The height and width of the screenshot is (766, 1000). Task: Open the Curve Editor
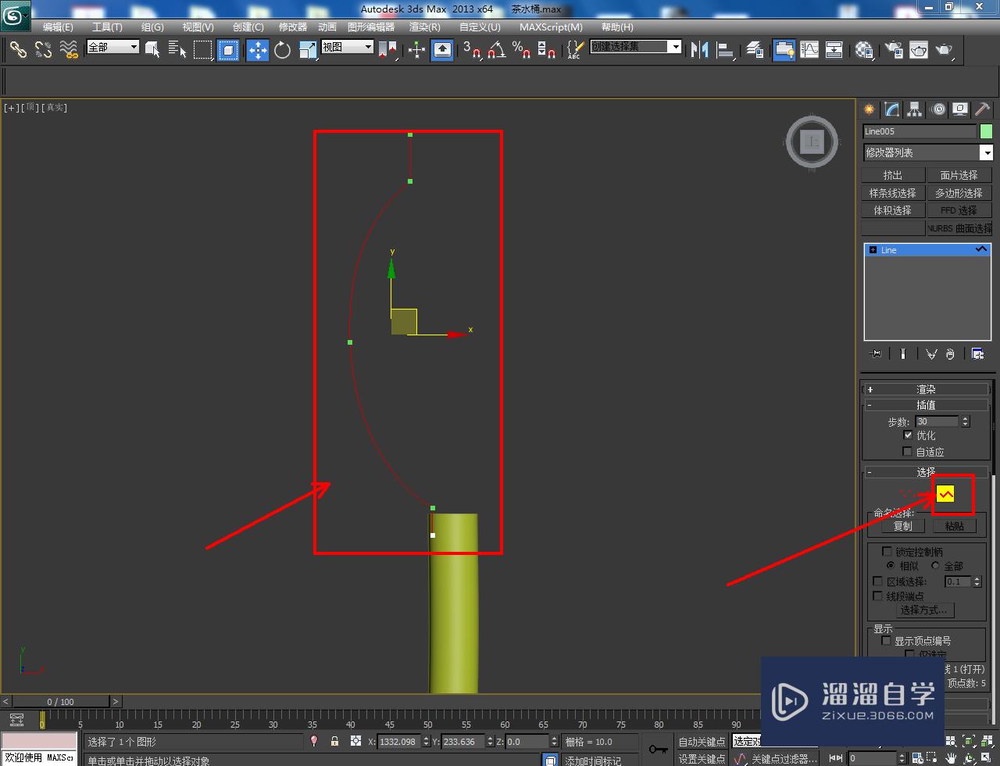(x=809, y=49)
